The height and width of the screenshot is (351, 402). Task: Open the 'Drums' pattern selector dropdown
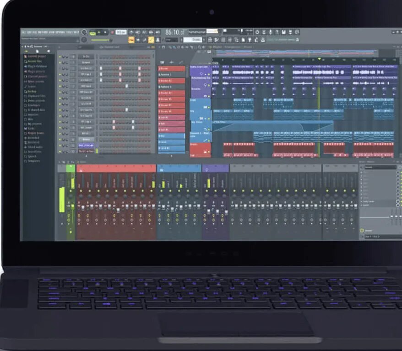pos(194,40)
